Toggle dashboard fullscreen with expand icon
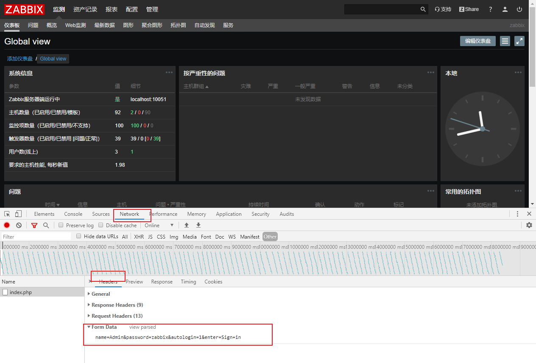 [519, 41]
